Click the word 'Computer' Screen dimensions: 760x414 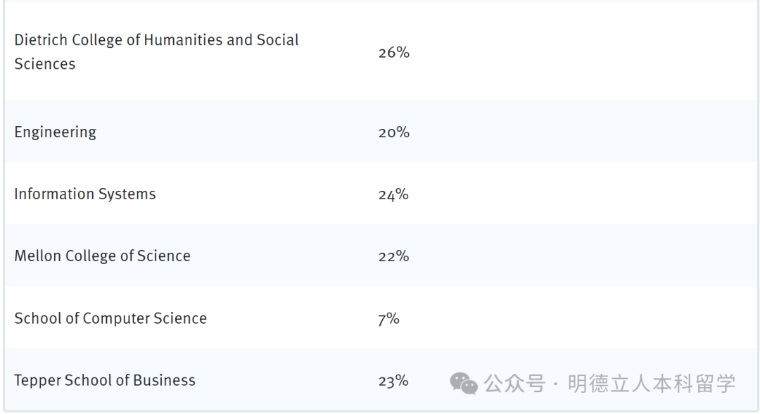pos(115,318)
